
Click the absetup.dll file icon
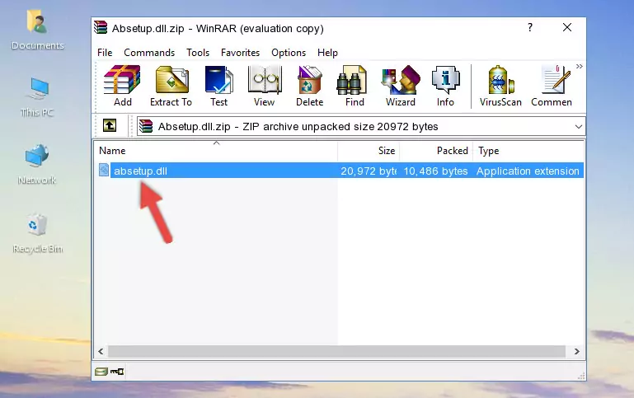point(104,170)
